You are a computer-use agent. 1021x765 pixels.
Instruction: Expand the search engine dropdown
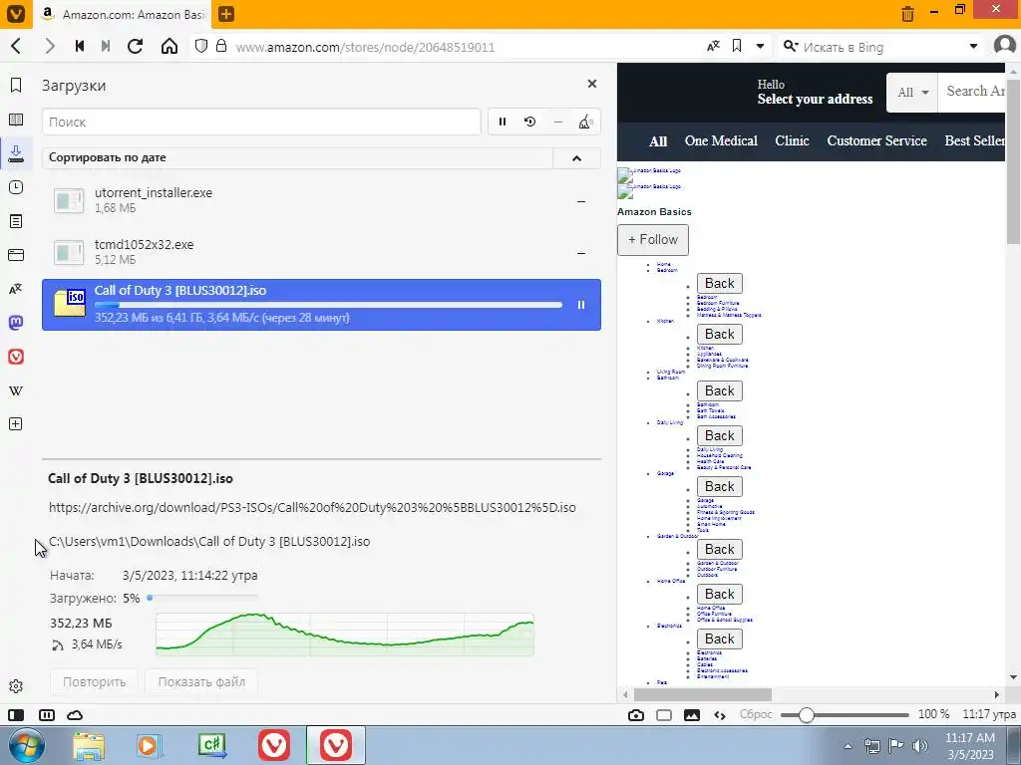[x=973, y=47]
